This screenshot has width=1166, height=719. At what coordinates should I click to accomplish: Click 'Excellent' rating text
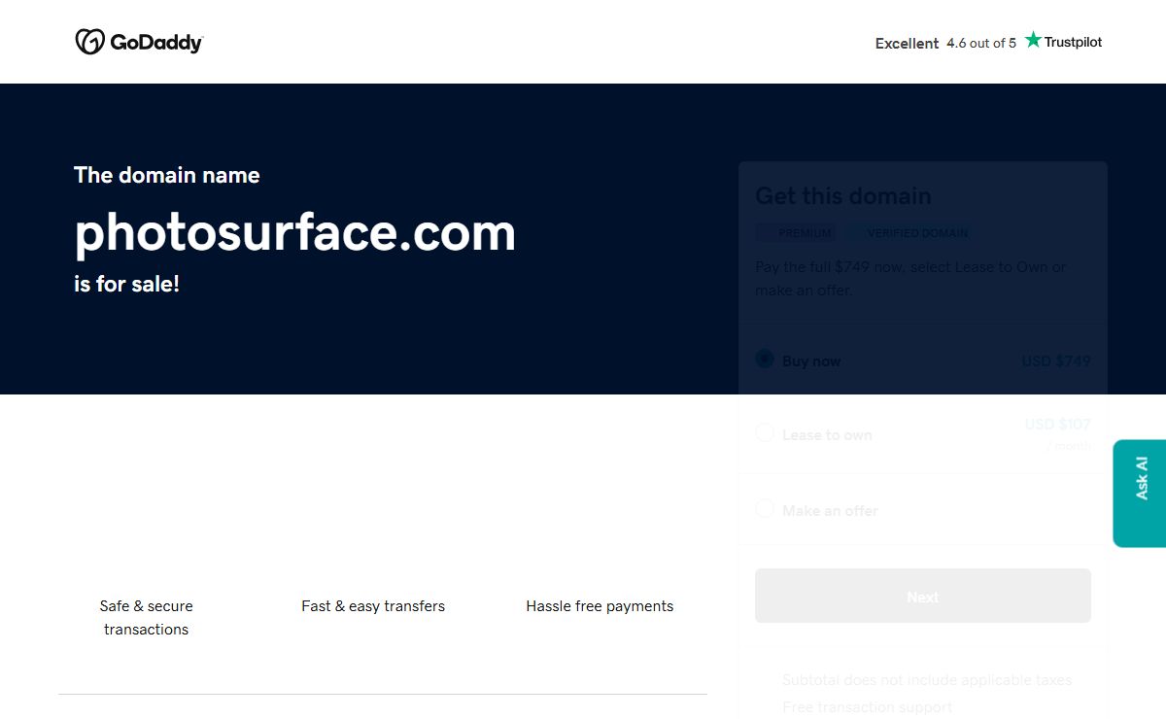[907, 44]
